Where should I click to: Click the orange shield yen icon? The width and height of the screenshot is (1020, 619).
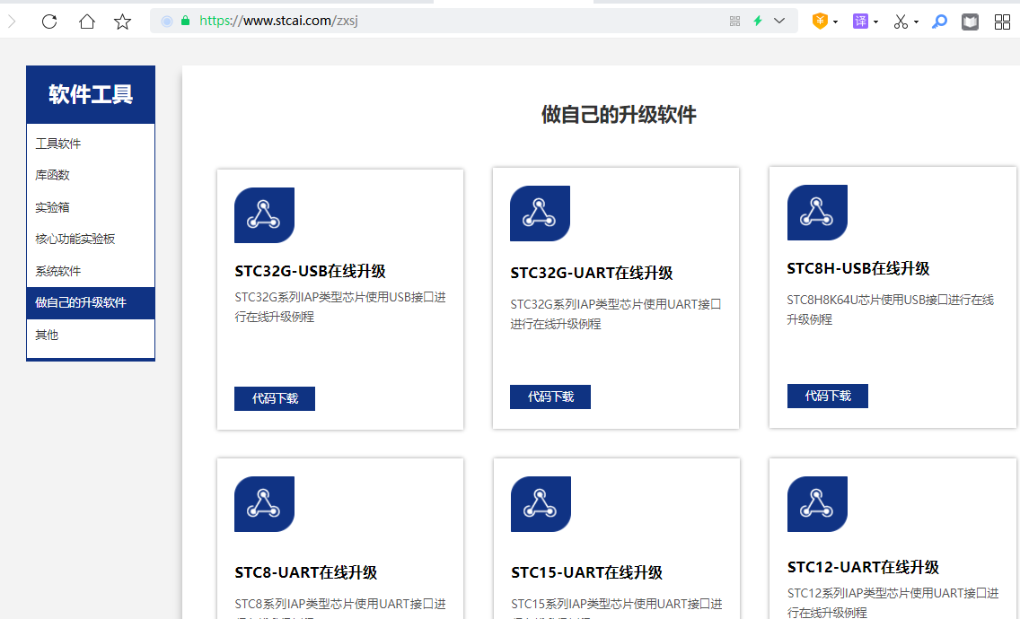[x=820, y=21]
